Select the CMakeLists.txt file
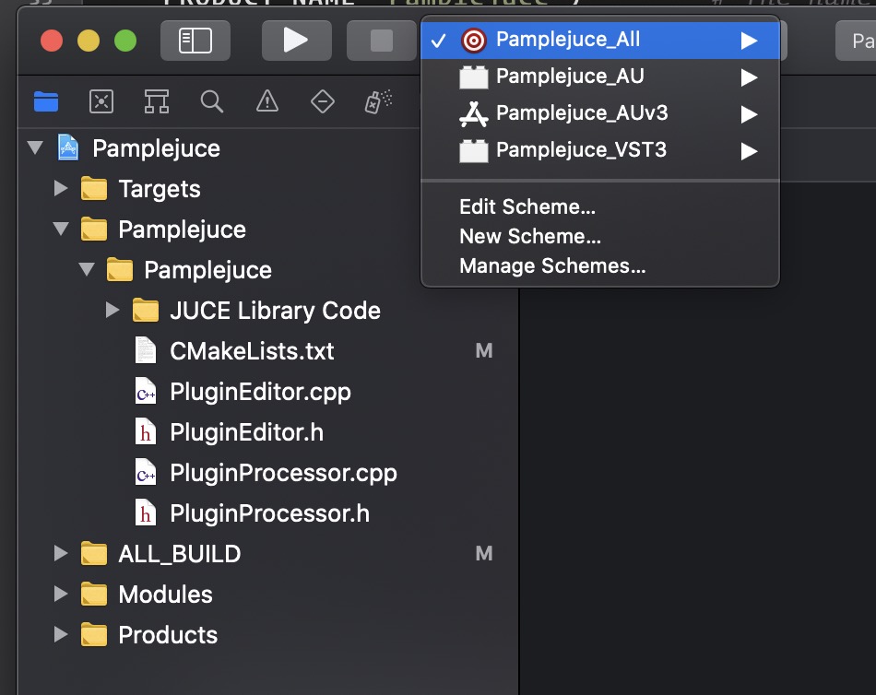 click(x=252, y=351)
